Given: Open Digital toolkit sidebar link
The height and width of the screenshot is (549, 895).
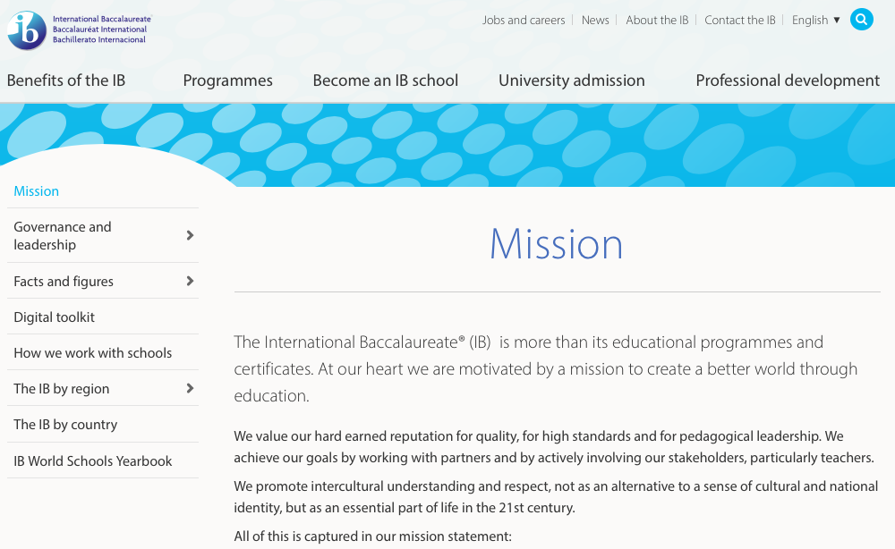Looking at the screenshot, I should tap(55, 317).
